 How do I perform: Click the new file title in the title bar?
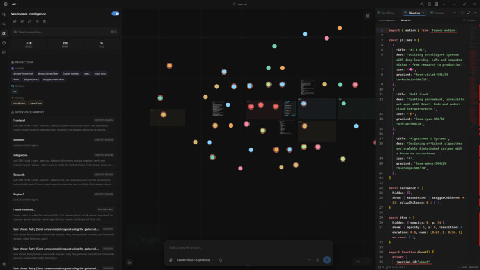tap(241, 4)
